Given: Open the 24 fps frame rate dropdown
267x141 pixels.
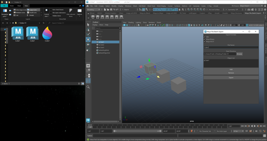Looking at the screenshot, I should click(238, 131).
